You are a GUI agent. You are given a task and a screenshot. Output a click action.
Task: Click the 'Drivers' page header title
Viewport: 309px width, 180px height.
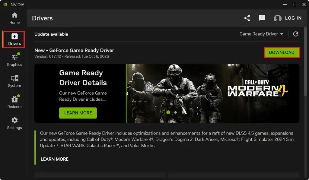(x=42, y=18)
